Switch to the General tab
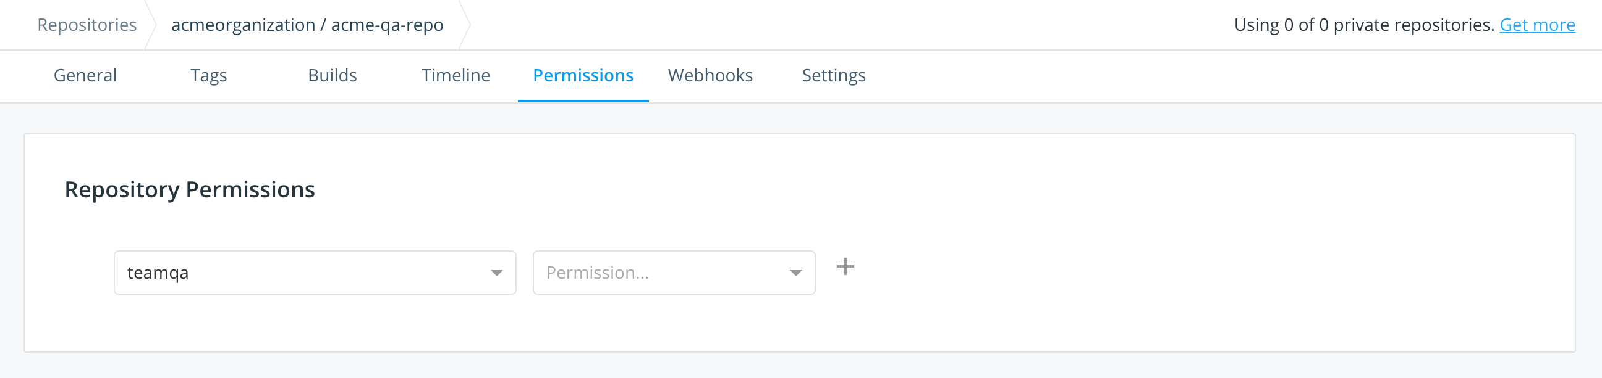Screen dimensions: 1602x378 click(x=85, y=75)
